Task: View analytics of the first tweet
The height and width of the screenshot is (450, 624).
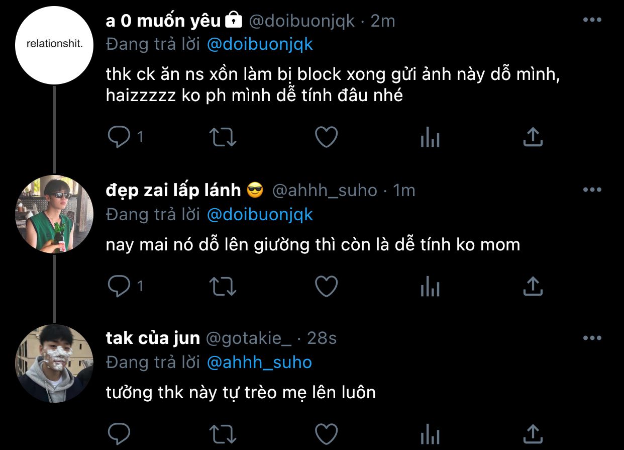Action: (x=430, y=137)
